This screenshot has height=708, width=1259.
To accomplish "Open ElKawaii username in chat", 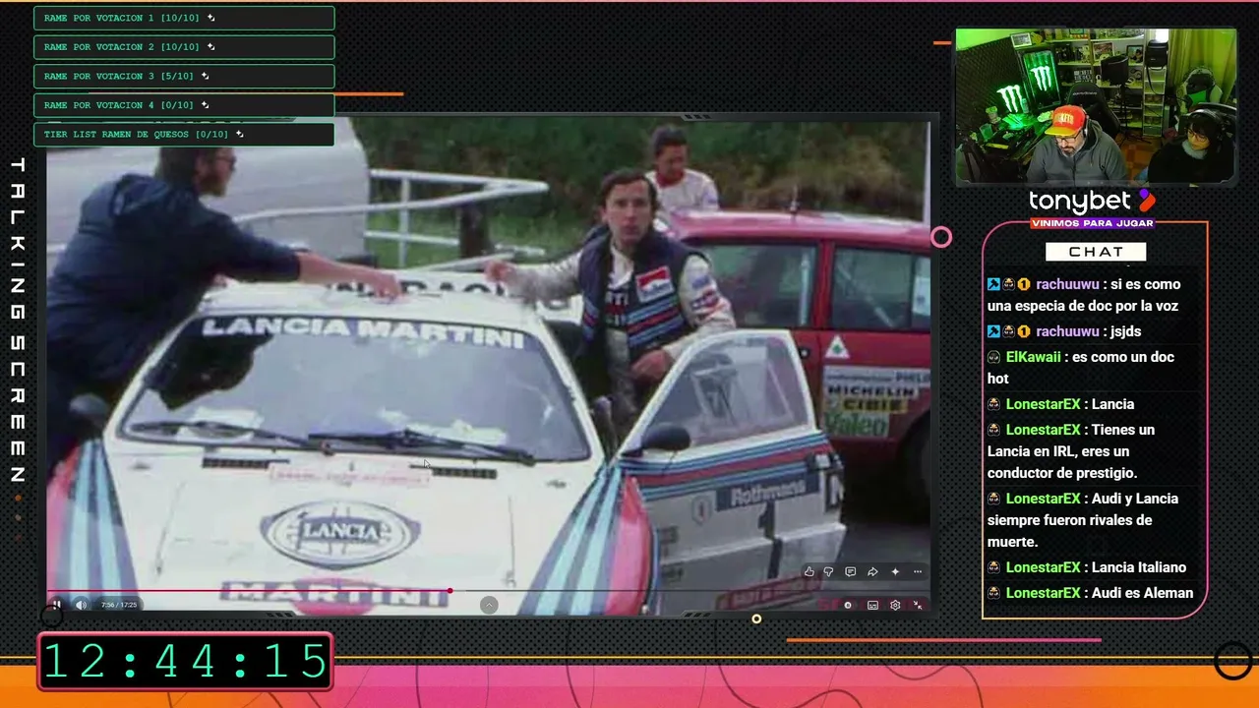I will tap(1033, 357).
